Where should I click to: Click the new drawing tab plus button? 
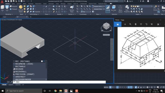[x=31, y=17]
